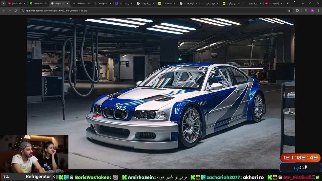Close the خريد و فرو tab
322x181 pixels.
click(x=217, y=4)
